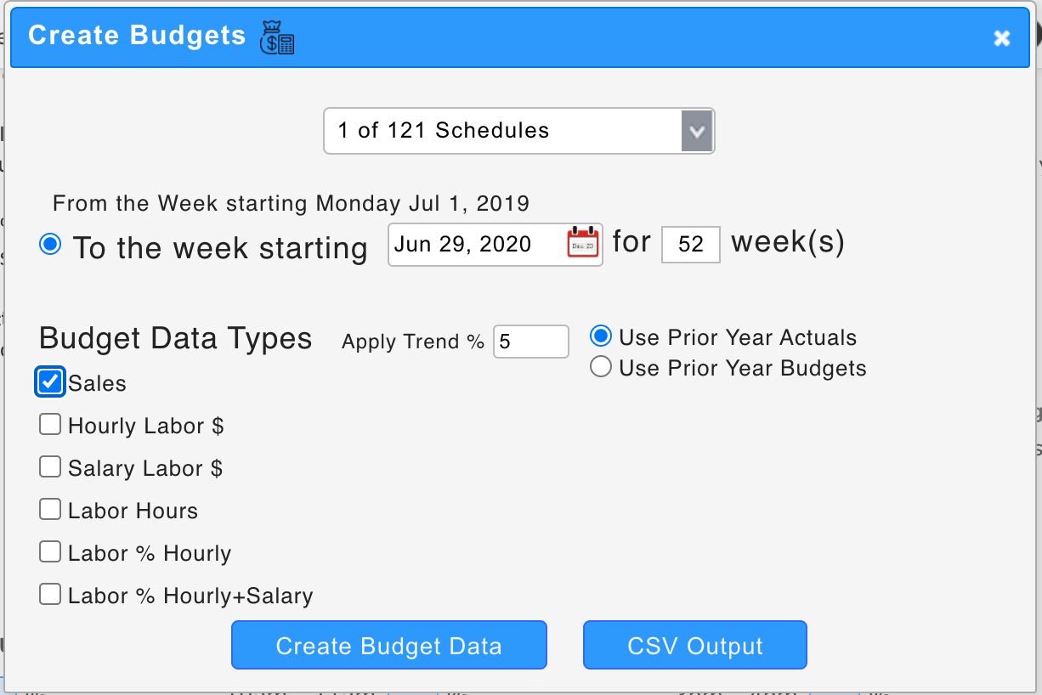The height and width of the screenshot is (695, 1042).
Task: Check the Salary Labor $ box
Action: [x=50, y=466]
